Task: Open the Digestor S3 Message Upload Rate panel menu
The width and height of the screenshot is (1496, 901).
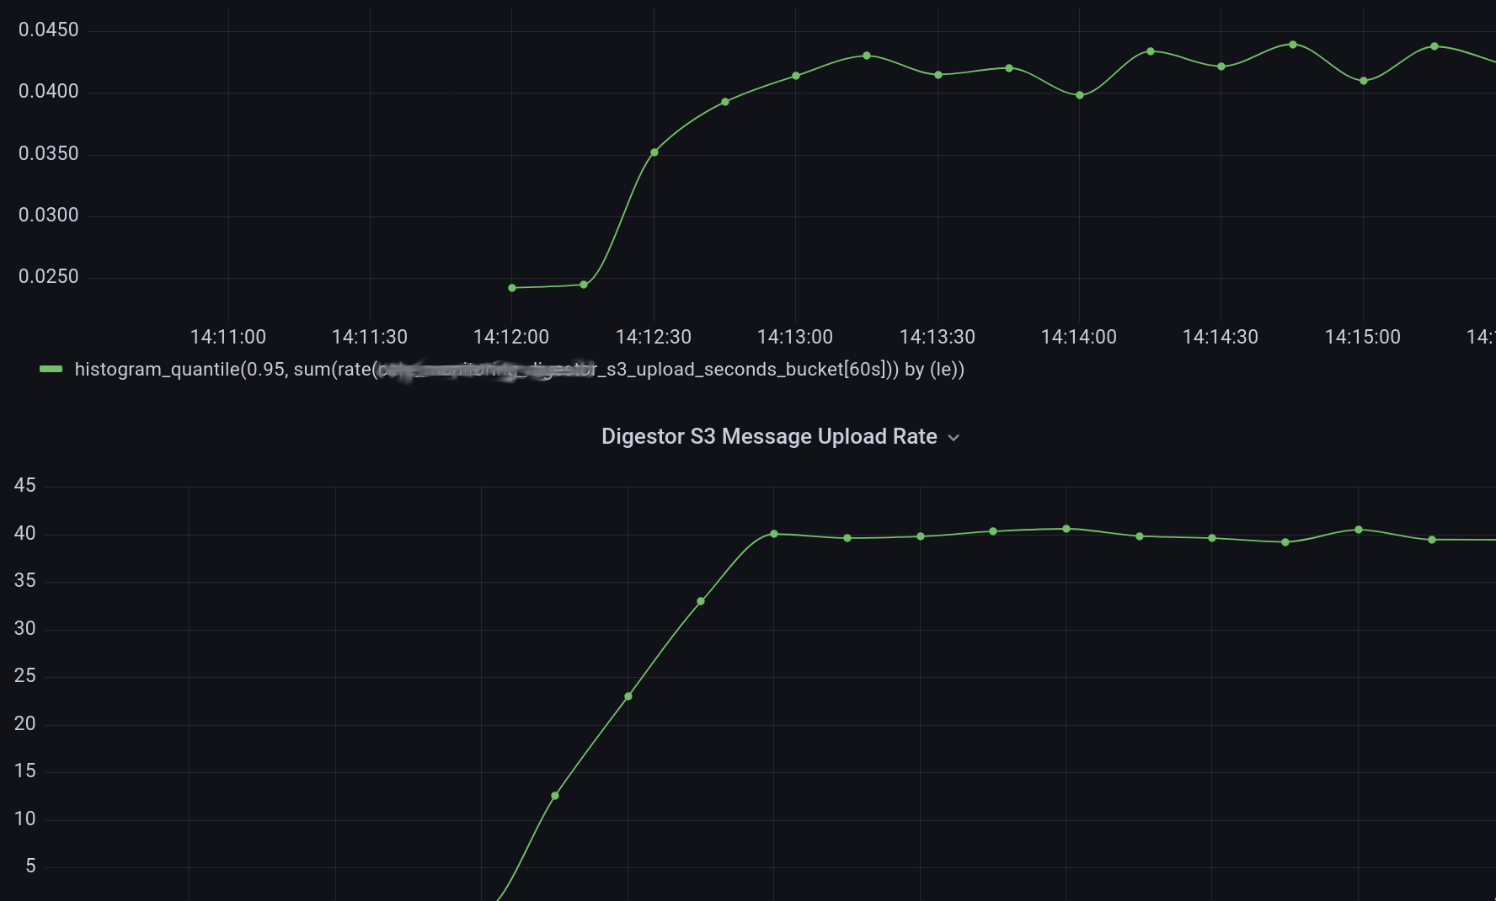Action: click(x=954, y=437)
